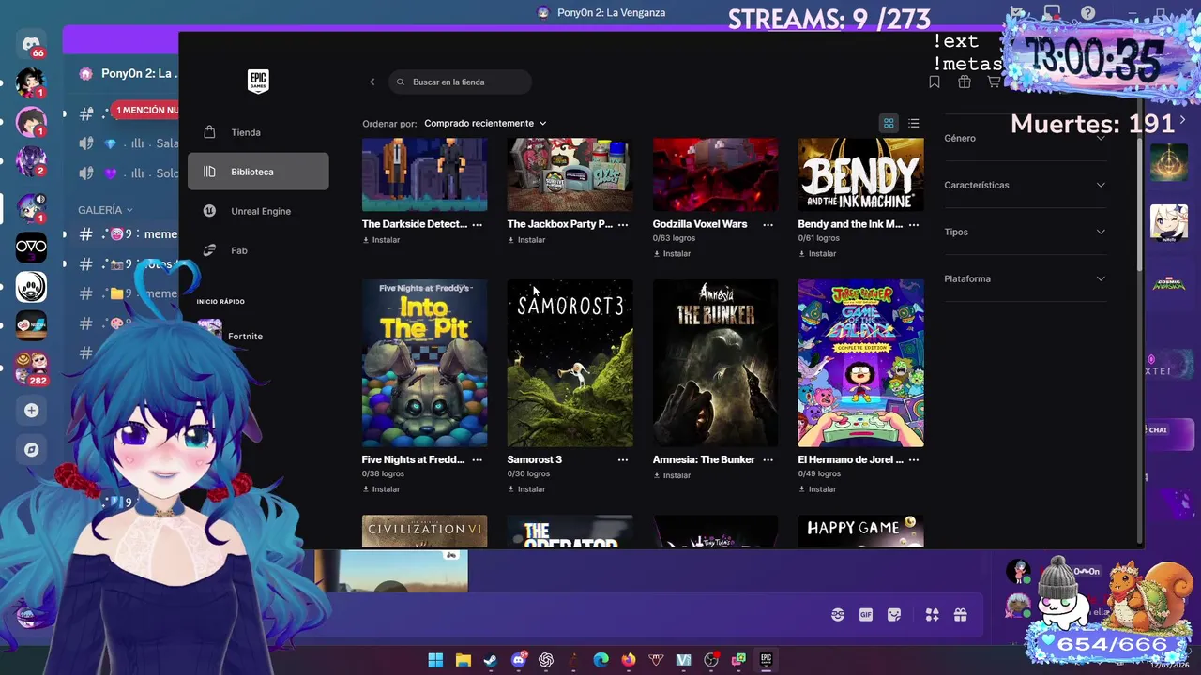Open Unreal Engine section
Screen dimensions: 1201x675
(x=258, y=211)
